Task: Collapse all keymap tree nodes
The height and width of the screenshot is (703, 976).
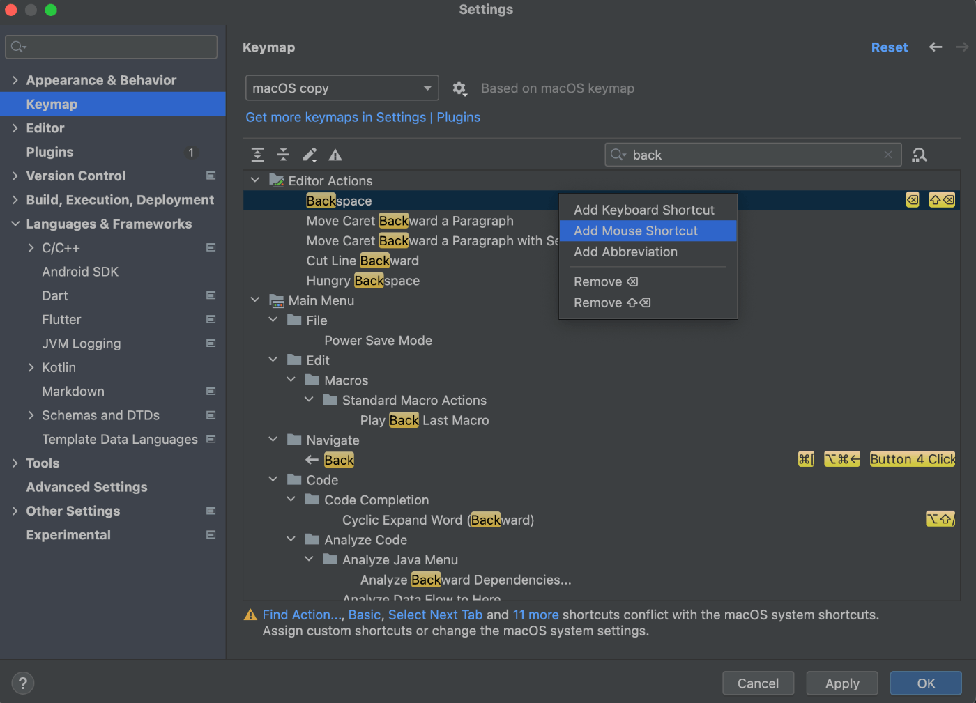Action: (x=284, y=155)
